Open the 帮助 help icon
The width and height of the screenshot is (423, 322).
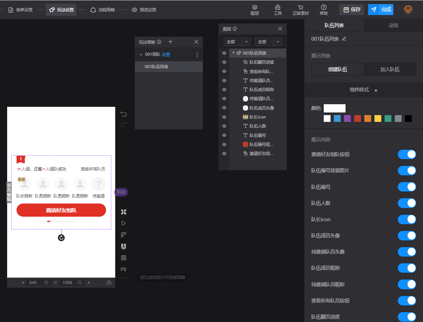point(324,10)
